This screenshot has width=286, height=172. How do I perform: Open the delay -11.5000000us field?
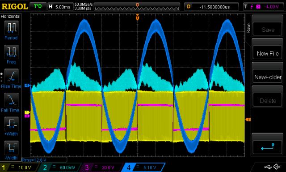pyautogui.click(x=211, y=7)
